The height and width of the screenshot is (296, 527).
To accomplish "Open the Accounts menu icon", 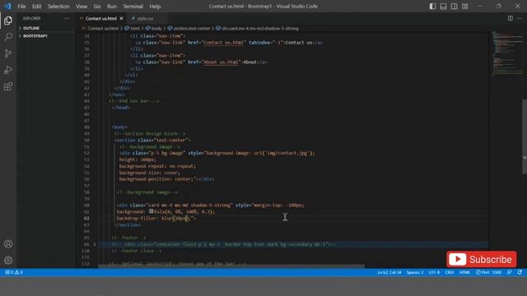I will pyautogui.click(x=8, y=244).
